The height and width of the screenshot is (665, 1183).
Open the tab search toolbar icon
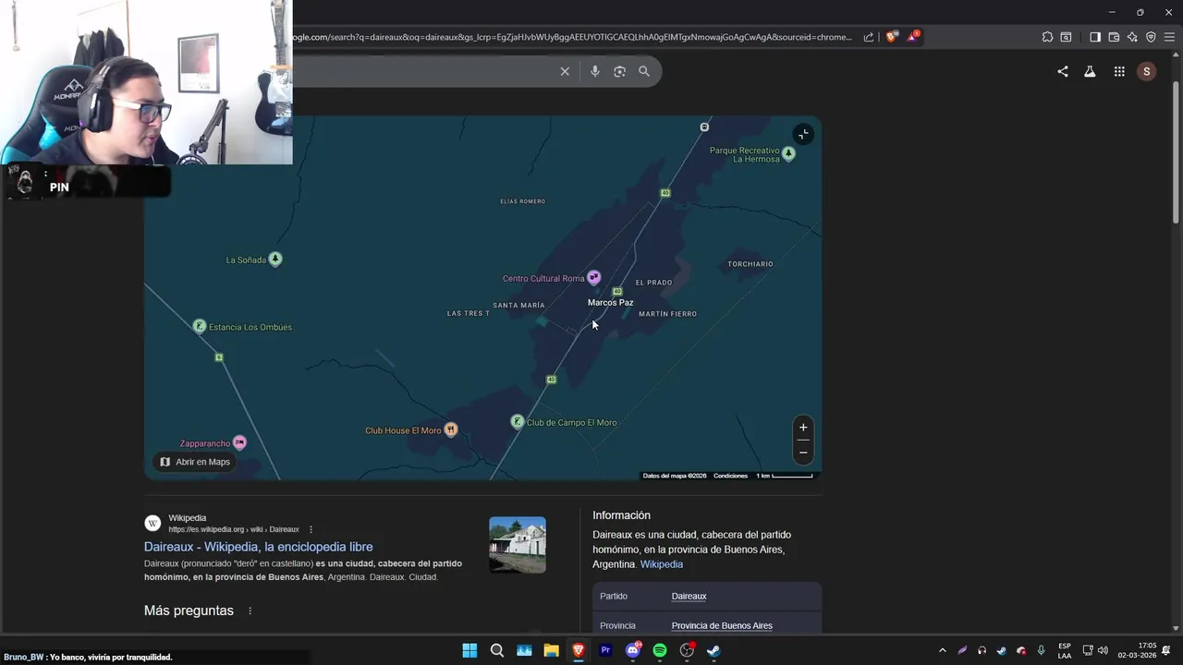pyautogui.click(x=1066, y=37)
